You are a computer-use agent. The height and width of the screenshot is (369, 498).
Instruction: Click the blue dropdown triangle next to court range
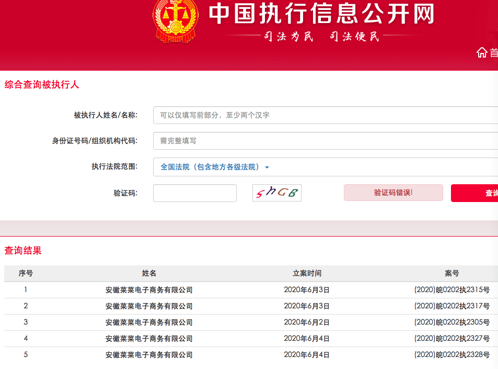[267, 167]
